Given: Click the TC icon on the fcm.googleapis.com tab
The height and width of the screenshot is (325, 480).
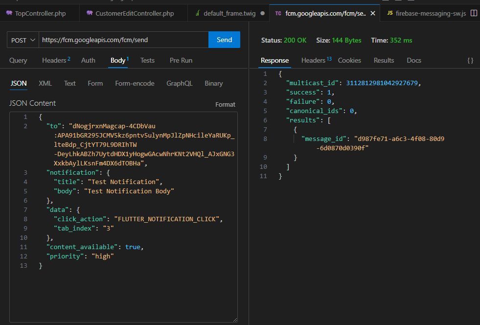Looking at the screenshot, I should click(278, 14).
